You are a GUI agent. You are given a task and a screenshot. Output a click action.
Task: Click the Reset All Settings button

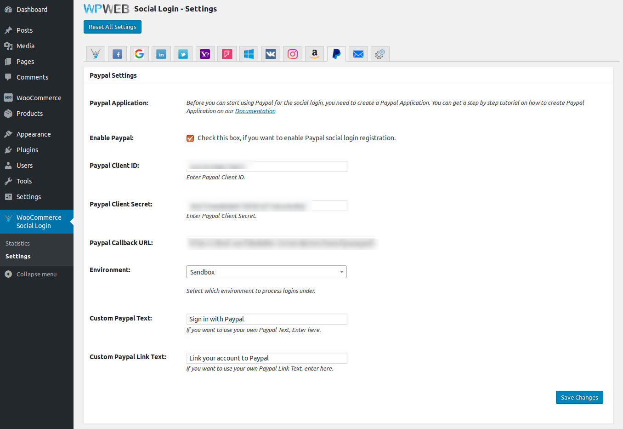(113, 27)
